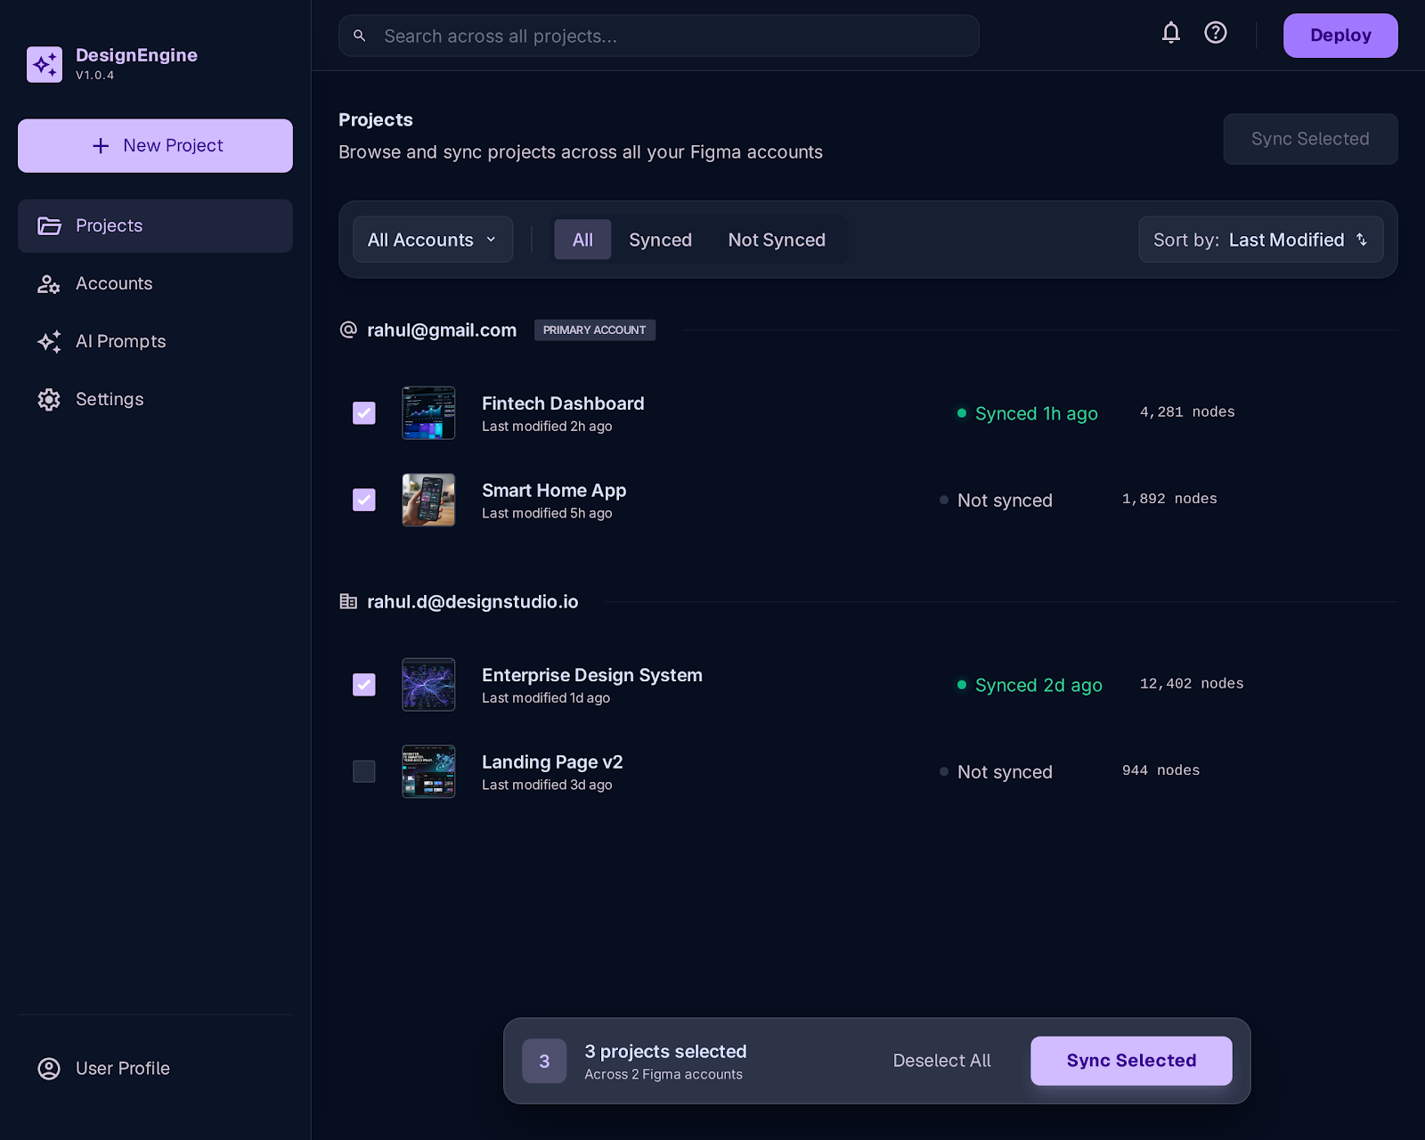The width and height of the screenshot is (1425, 1140).
Task: Click the Settings gear icon
Action: pyautogui.click(x=49, y=400)
